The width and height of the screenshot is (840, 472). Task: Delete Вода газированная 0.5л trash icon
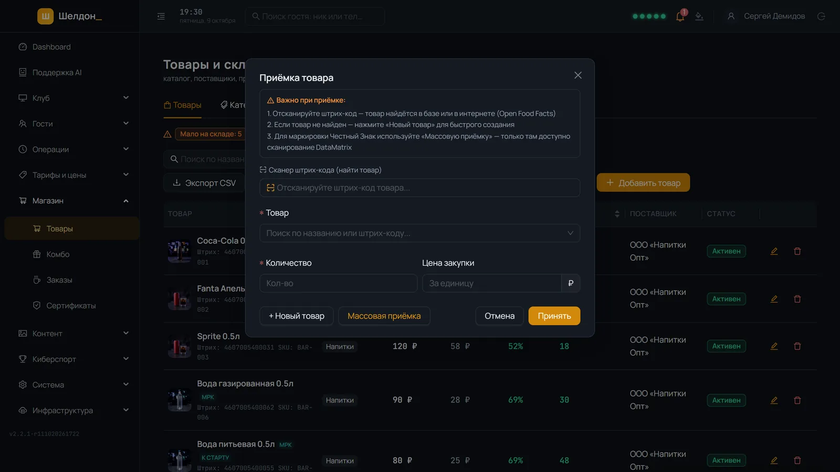tap(797, 400)
